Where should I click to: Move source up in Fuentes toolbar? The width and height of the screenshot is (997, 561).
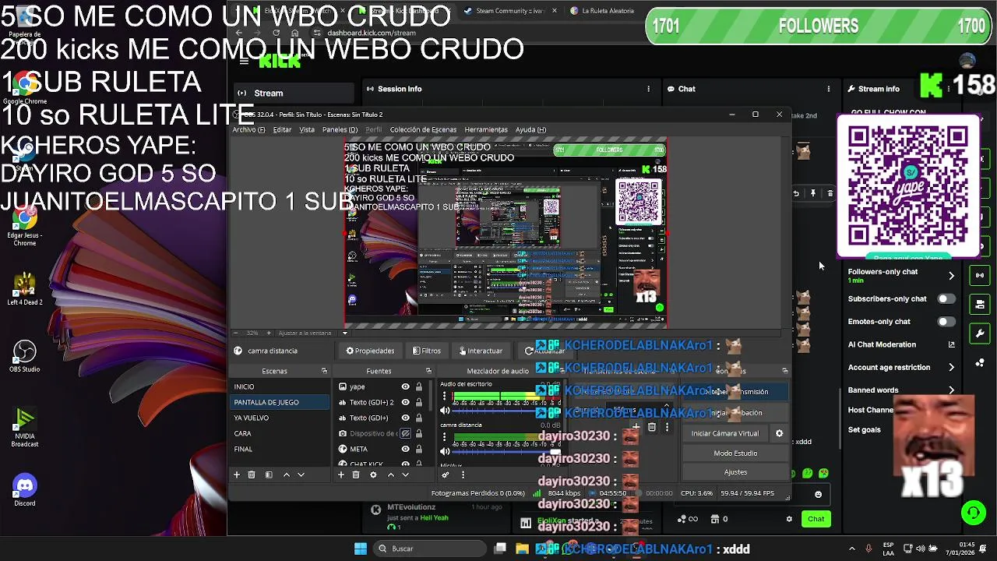pos(390,475)
